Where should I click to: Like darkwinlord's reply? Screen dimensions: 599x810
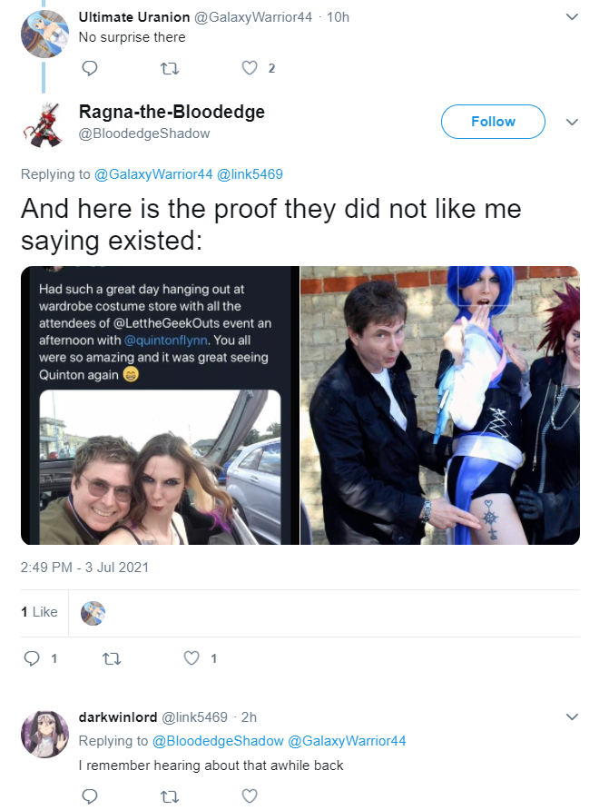[250, 796]
